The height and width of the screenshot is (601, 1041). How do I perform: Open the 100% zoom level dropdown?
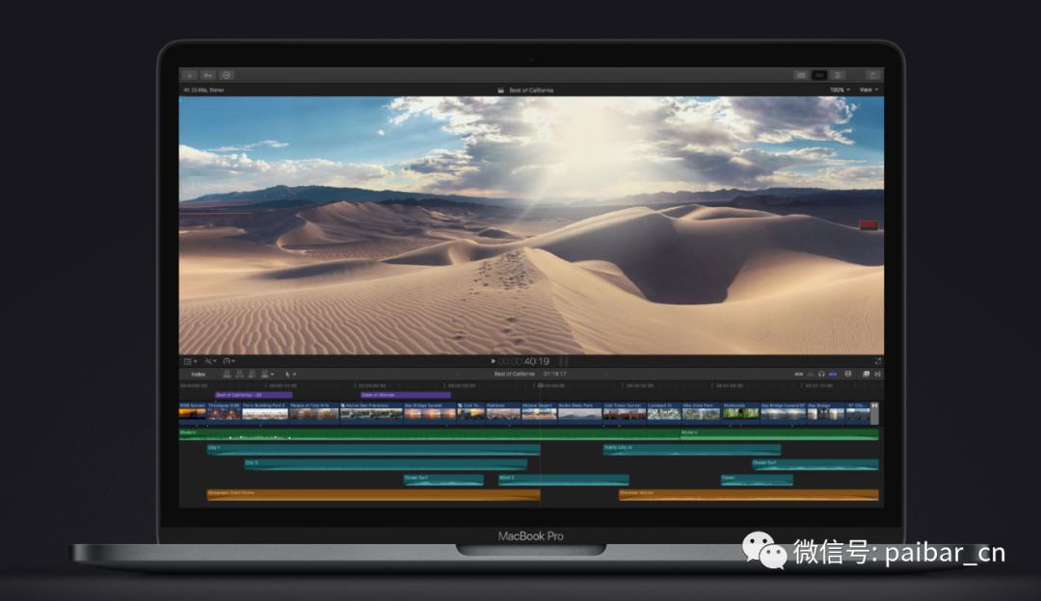837,89
